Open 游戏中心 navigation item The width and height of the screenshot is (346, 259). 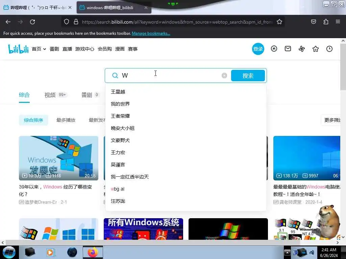coord(85,49)
